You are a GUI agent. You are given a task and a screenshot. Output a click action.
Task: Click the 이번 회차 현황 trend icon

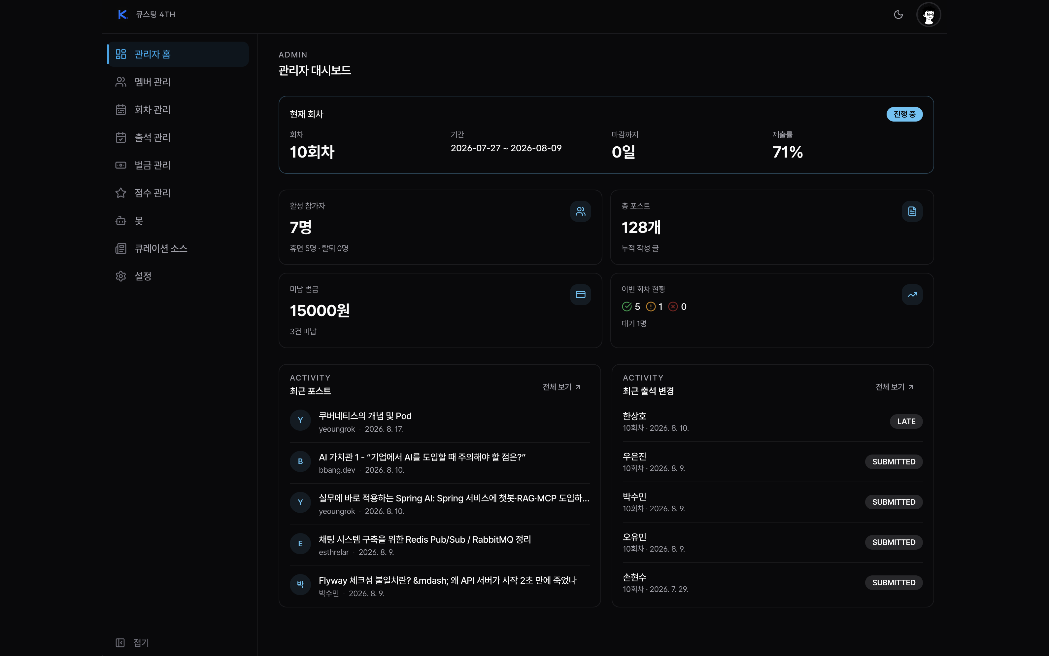point(912,295)
